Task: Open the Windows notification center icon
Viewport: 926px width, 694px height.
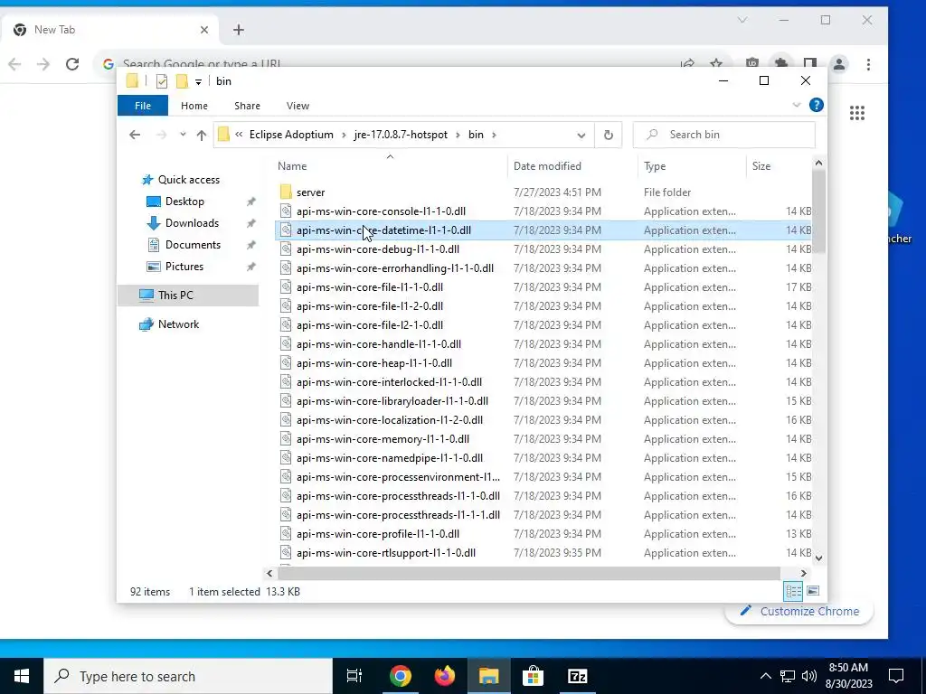Action: (896, 676)
